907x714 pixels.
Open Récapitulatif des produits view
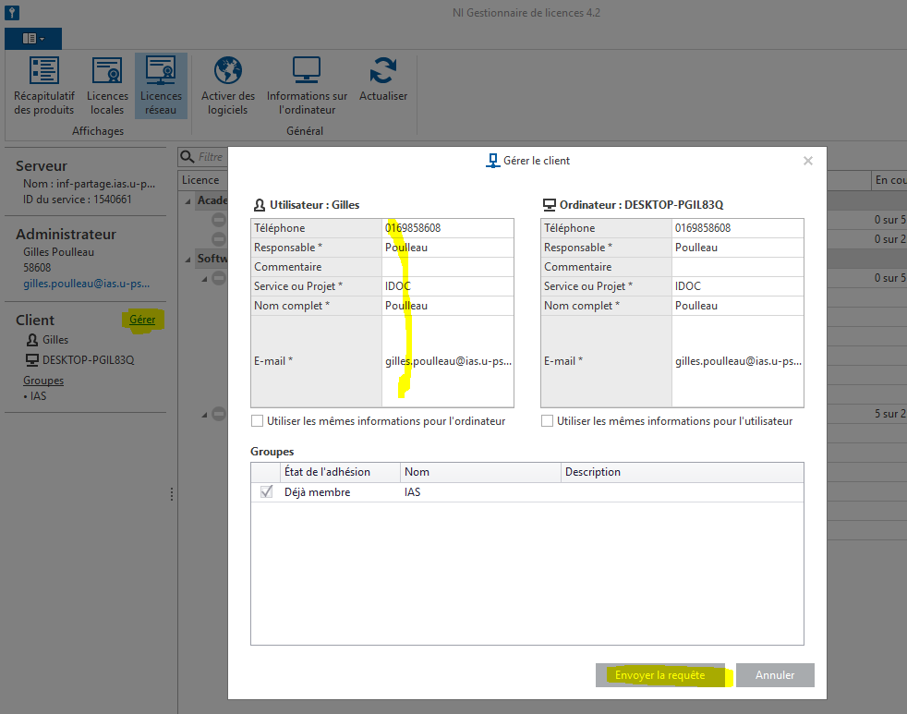43,85
